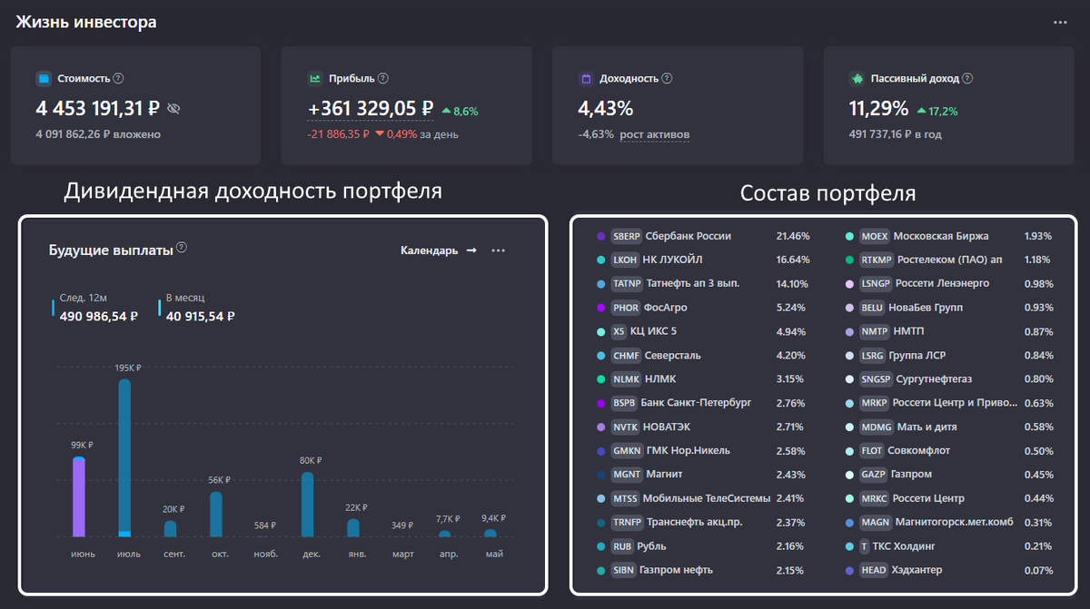
Task: Click the blue wallet icon of Стоимость card
Action: (x=43, y=78)
